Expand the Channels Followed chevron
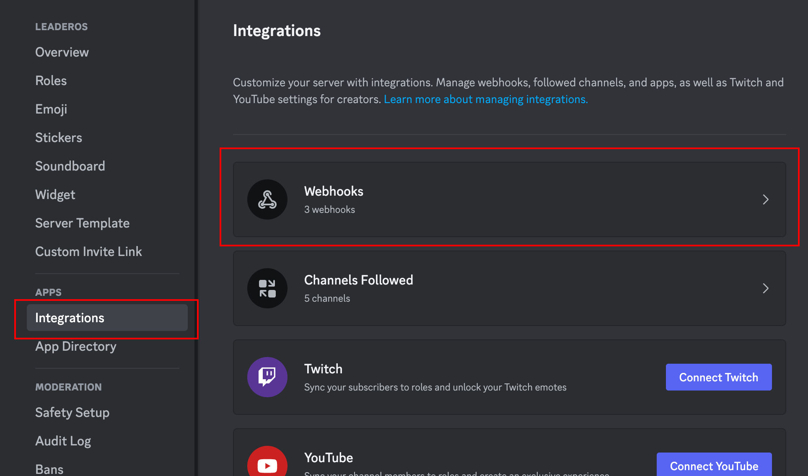The image size is (808, 476). [765, 288]
